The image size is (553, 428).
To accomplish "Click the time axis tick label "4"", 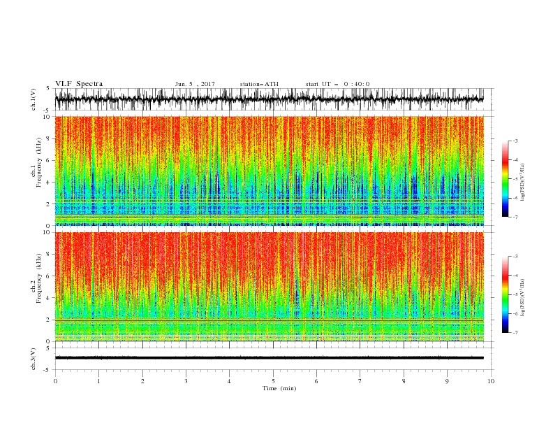I will pos(229,381).
